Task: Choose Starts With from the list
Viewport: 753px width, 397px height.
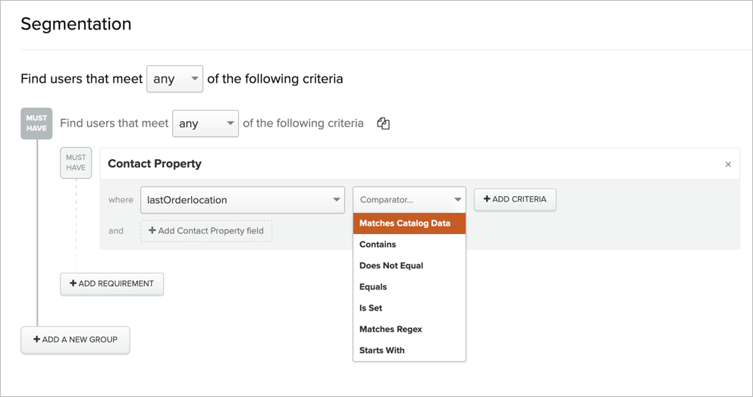Action: [x=382, y=351]
